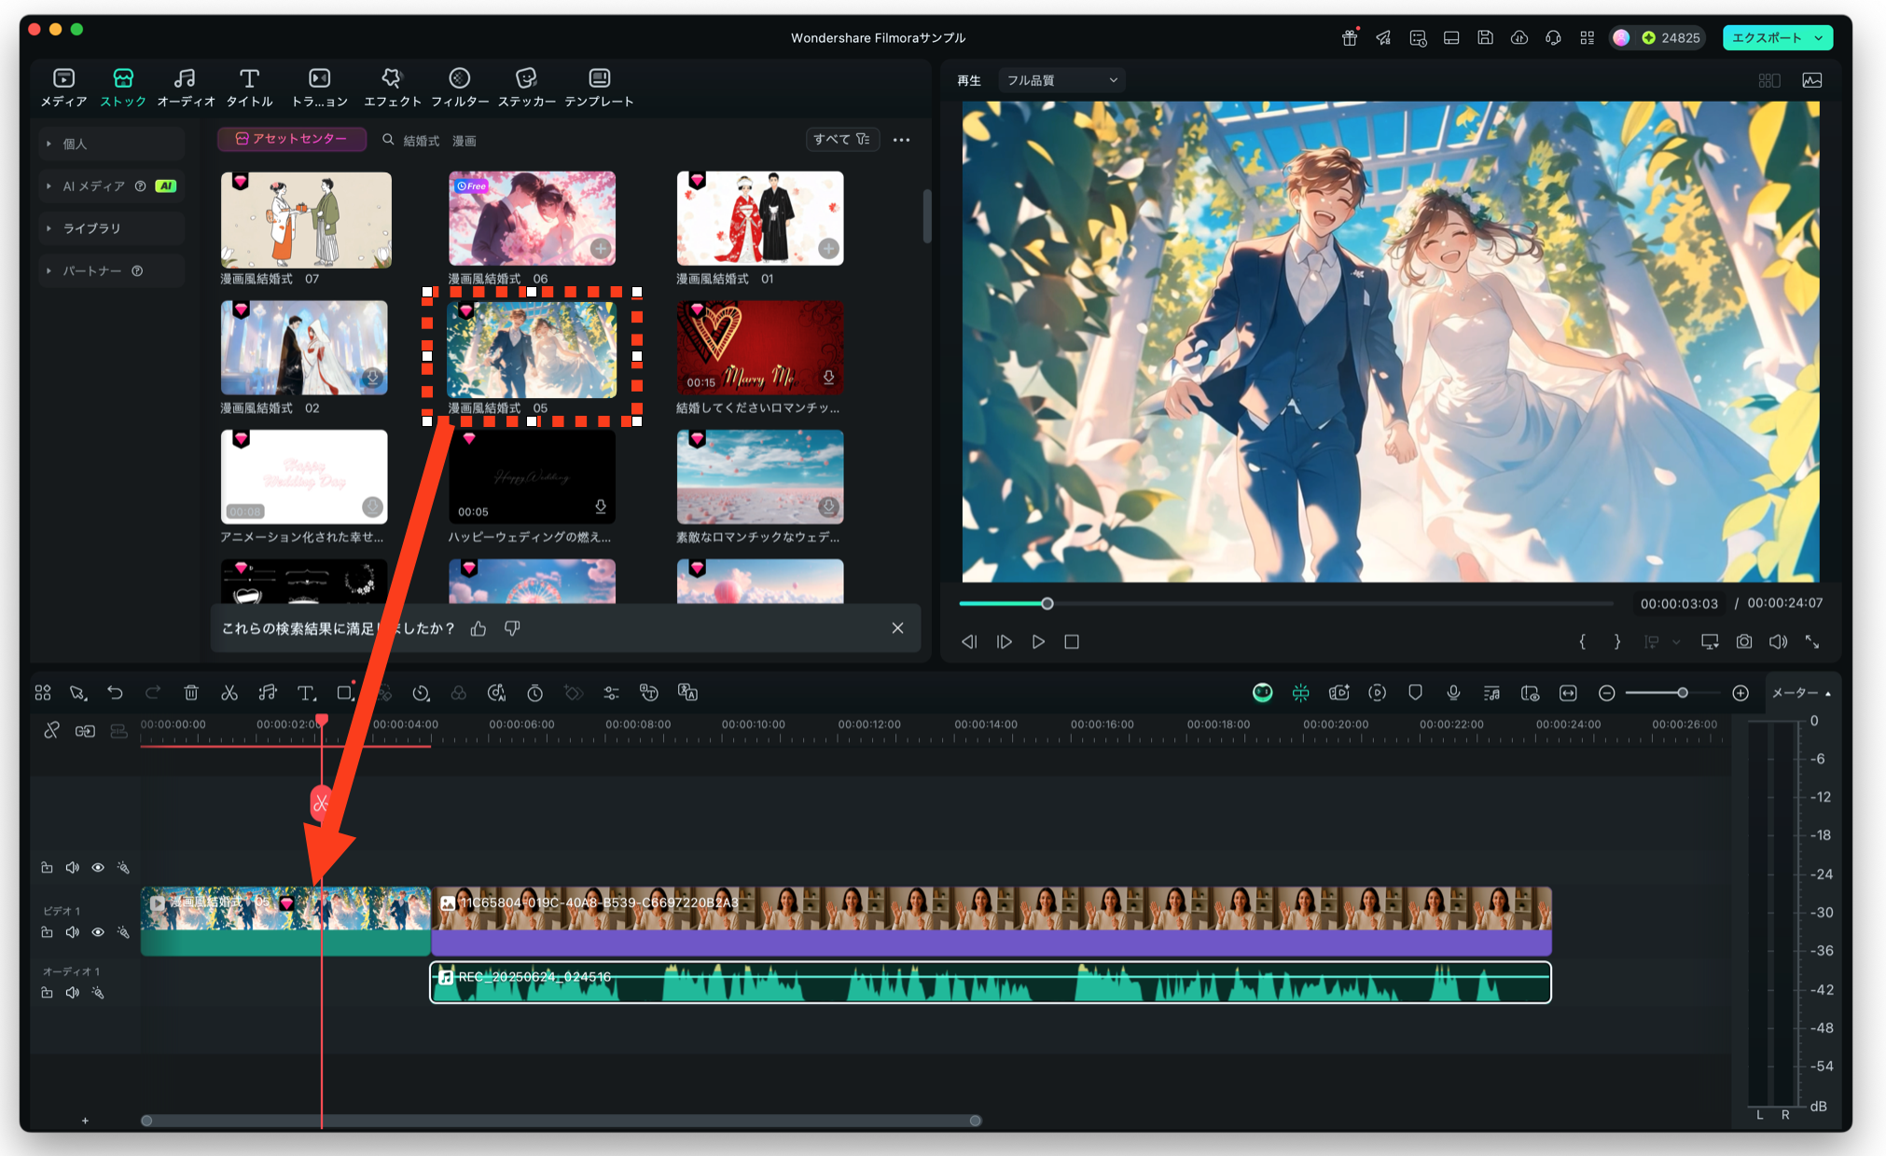Click the preview playback progress slider
Viewport: 1886px width, 1156px height.
click(1286, 604)
